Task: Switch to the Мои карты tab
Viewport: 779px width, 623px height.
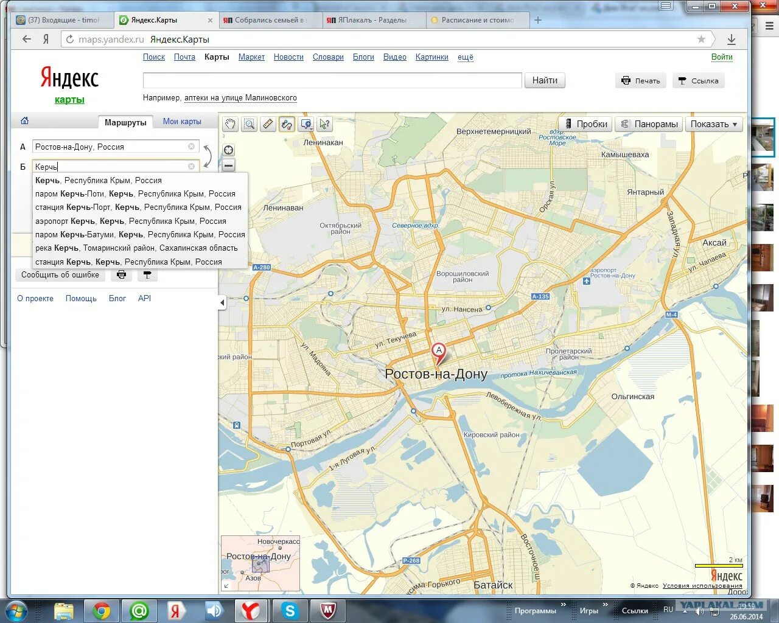Action: pyautogui.click(x=182, y=122)
